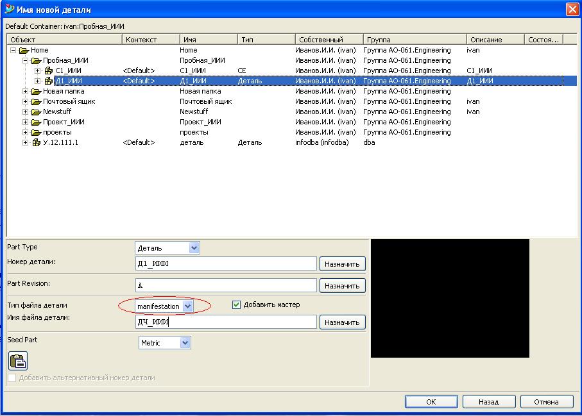Click the Почтовый ящик folder icon
Screen dimensions: 582x416
click(x=36, y=101)
